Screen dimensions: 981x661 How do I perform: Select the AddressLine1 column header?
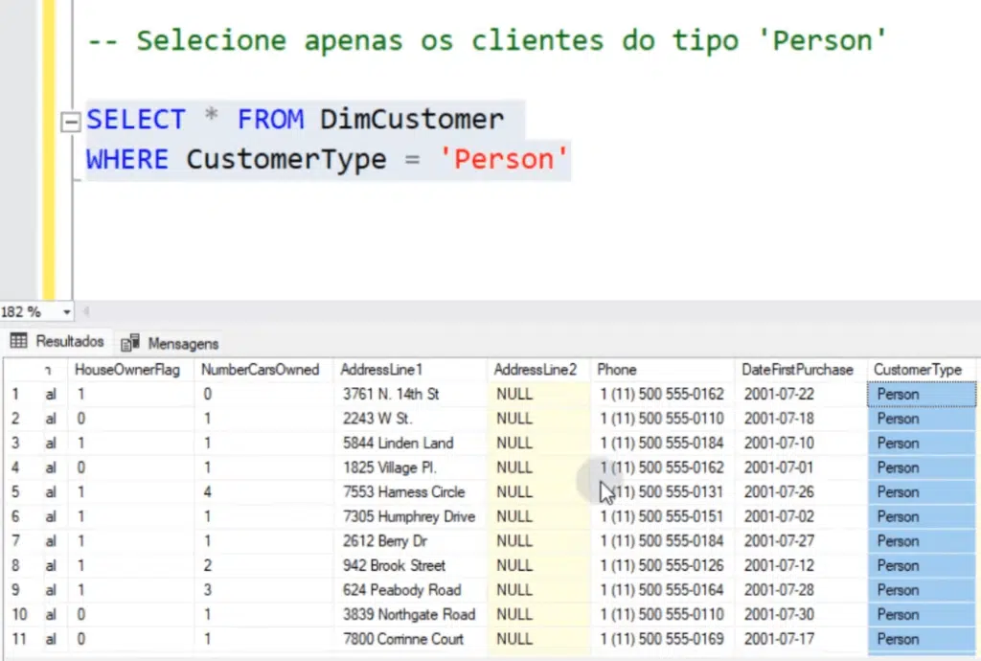[x=380, y=370]
